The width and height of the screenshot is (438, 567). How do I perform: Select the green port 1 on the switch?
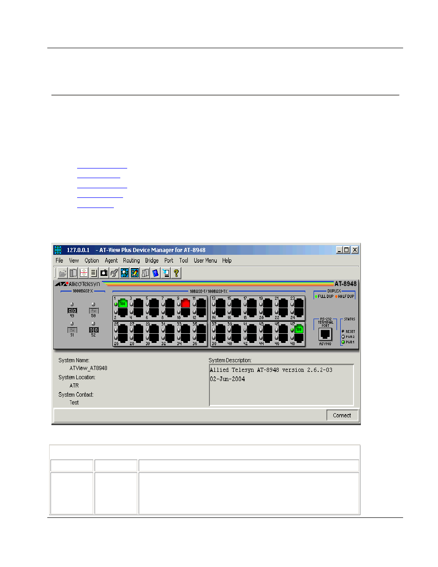click(123, 303)
